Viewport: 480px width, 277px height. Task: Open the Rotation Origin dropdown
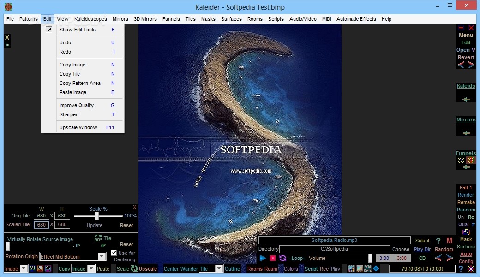[x=102, y=257]
